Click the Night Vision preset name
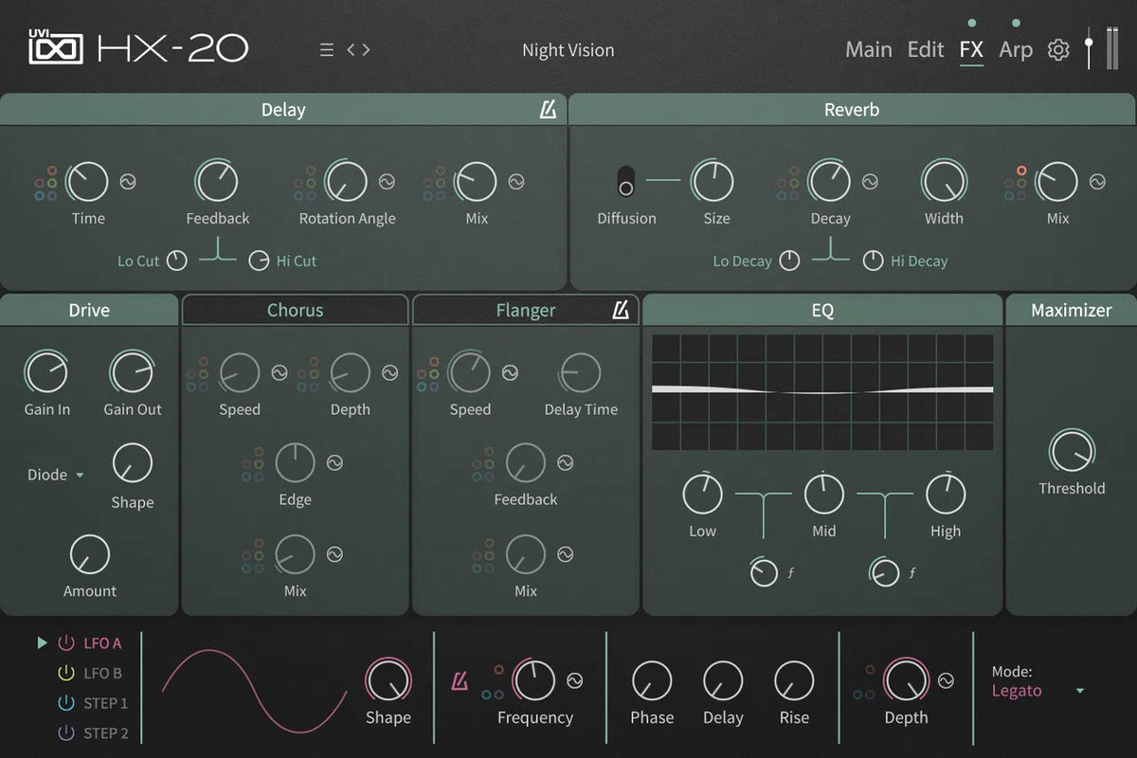The image size is (1137, 758). [568, 50]
